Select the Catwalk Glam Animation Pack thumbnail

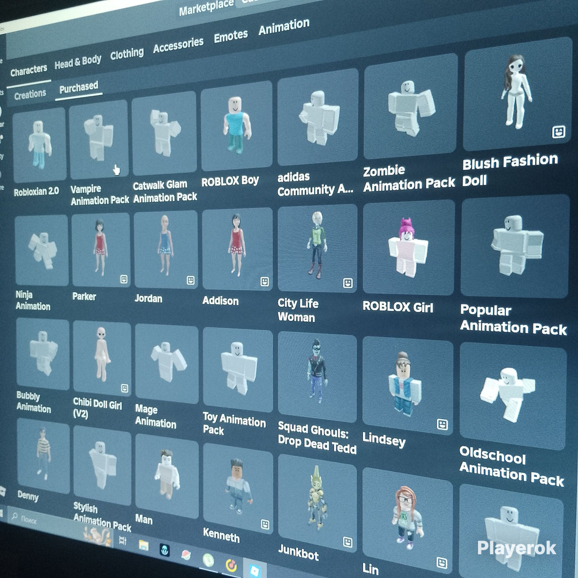pos(164,133)
